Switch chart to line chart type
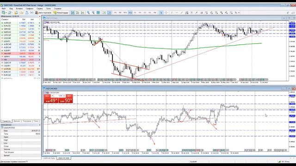 [x=82, y=12]
